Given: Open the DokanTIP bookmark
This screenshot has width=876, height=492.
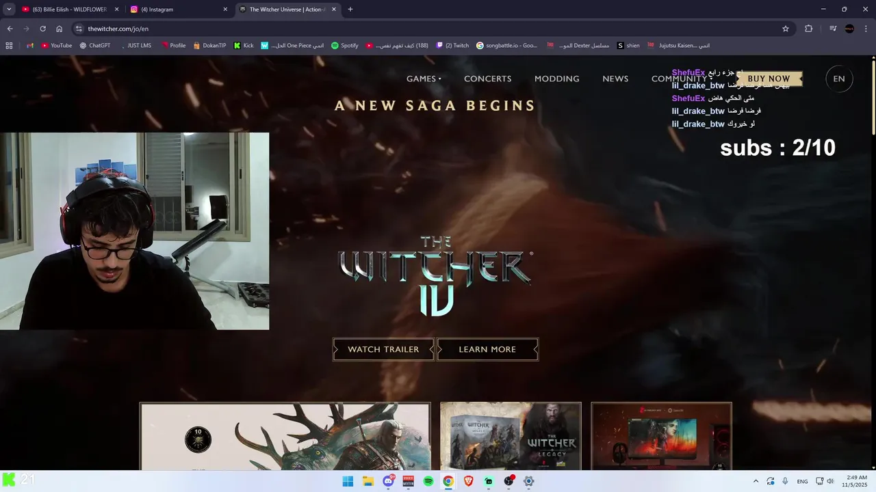Looking at the screenshot, I should click(x=209, y=45).
